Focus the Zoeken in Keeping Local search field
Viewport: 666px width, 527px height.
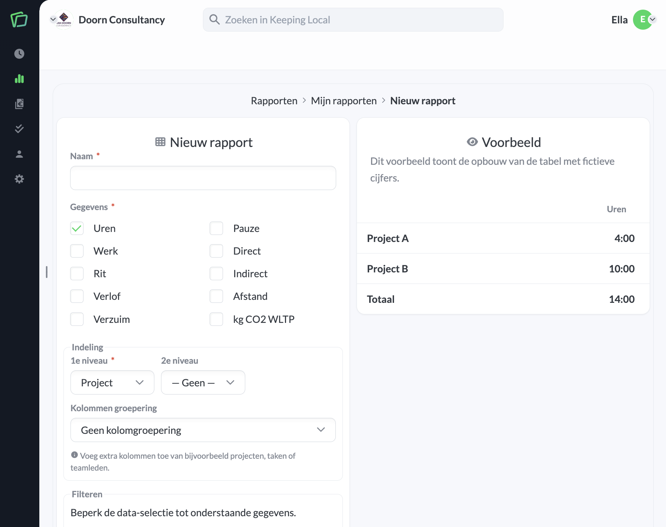353,20
